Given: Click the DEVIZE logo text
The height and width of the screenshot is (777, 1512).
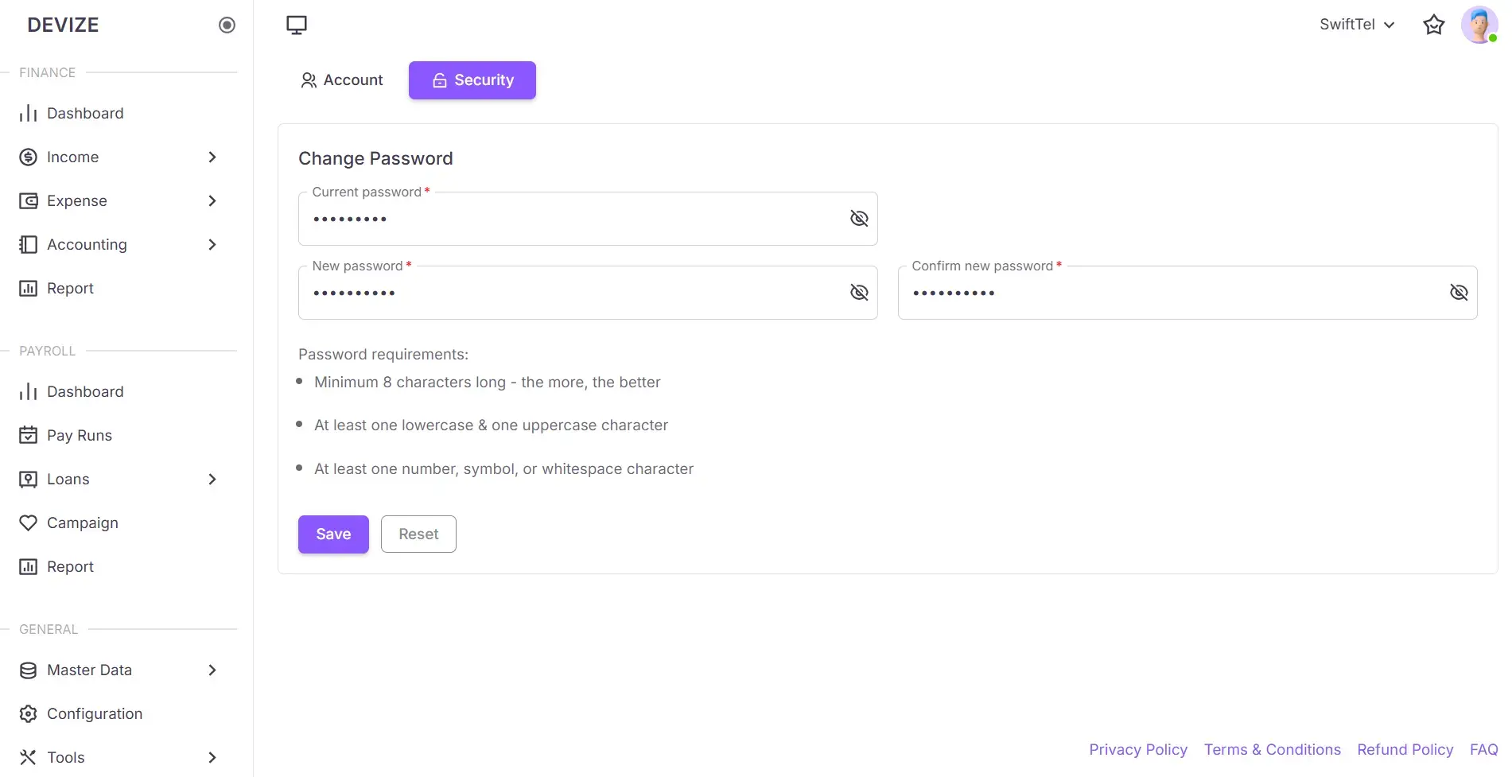Looking at the screenshot, I should (63, 25).
